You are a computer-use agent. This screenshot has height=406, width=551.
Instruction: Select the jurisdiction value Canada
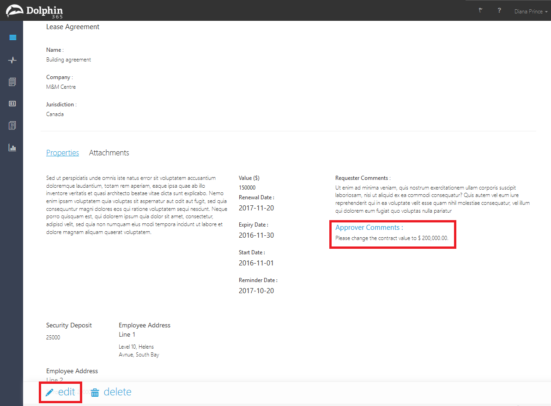tap(55, 114)
